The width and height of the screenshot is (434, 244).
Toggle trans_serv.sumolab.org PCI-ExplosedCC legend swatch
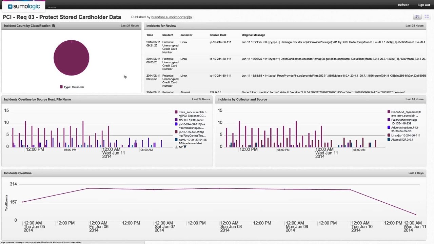[176, 112]
